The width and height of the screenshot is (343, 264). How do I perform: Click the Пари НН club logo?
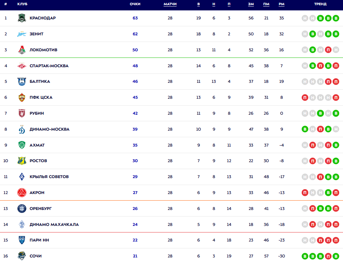click(x=22, y=240)
